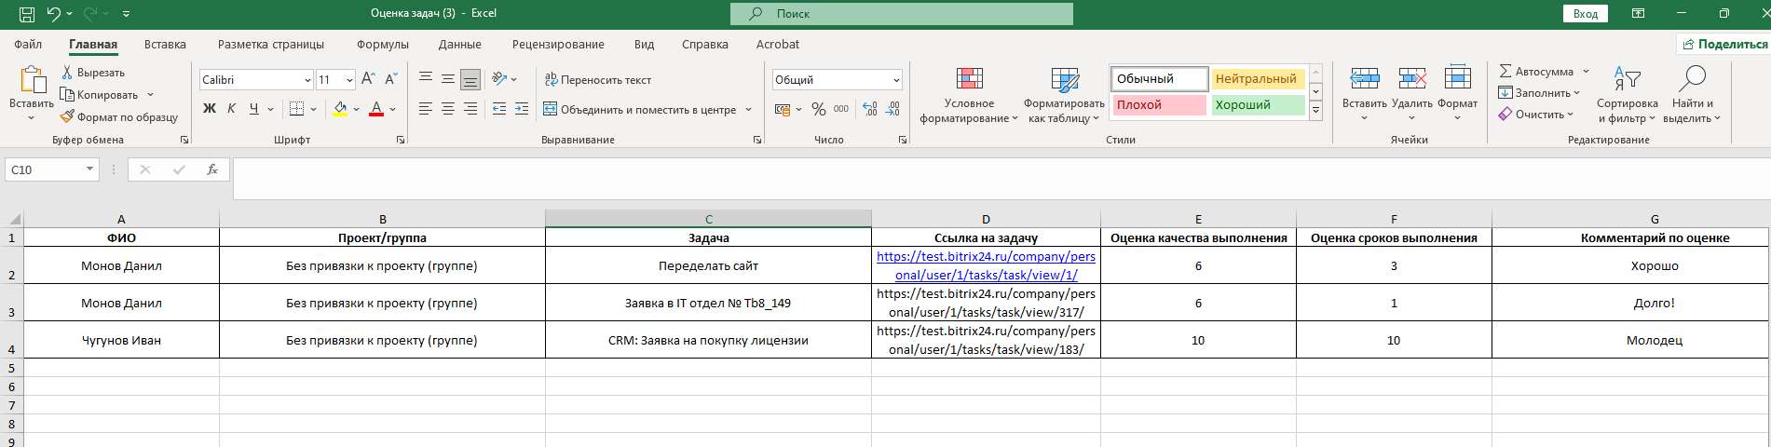Click the Save icon in title bar
Viewport: 1771px width, 447px height.
(x=27, y=14)
